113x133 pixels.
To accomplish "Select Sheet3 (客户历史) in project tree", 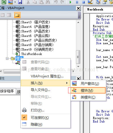I will pos(36,22).
